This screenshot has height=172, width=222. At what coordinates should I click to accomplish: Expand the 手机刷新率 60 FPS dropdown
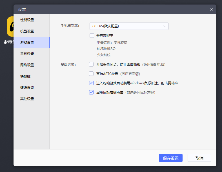click(129, 26)
